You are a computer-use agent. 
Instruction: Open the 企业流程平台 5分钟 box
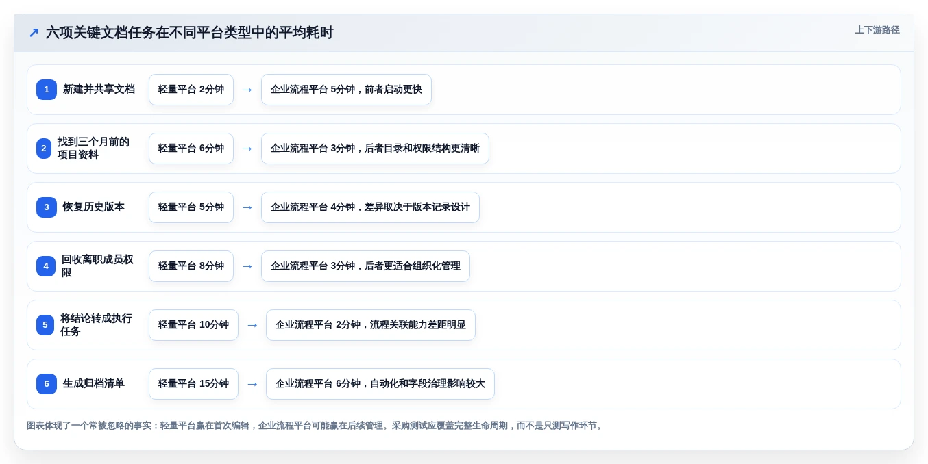[346, 90]
